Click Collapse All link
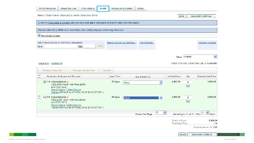This screenshot has width=254, height=143. pos(57,63)
